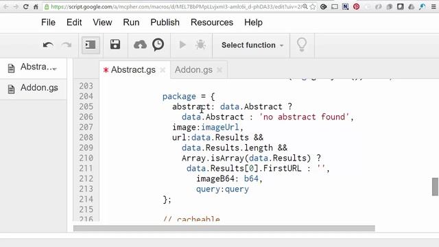Open the Help menu
The image size is (439, 247).
[253, 23]
